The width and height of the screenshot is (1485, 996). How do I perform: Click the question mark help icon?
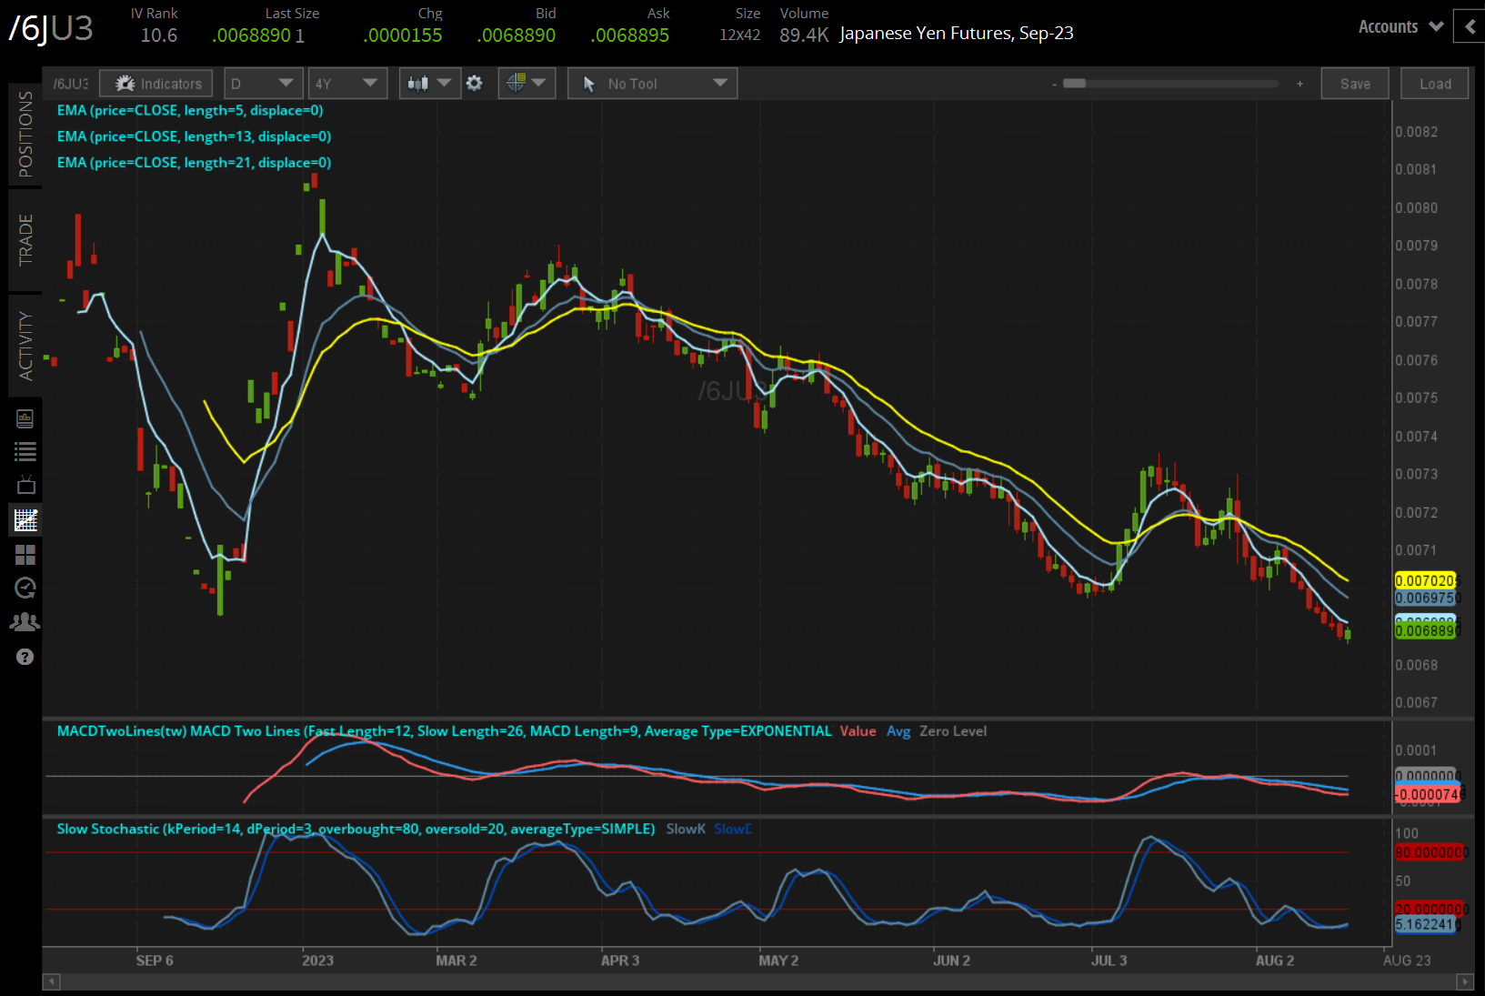click(x=25, y=657)
